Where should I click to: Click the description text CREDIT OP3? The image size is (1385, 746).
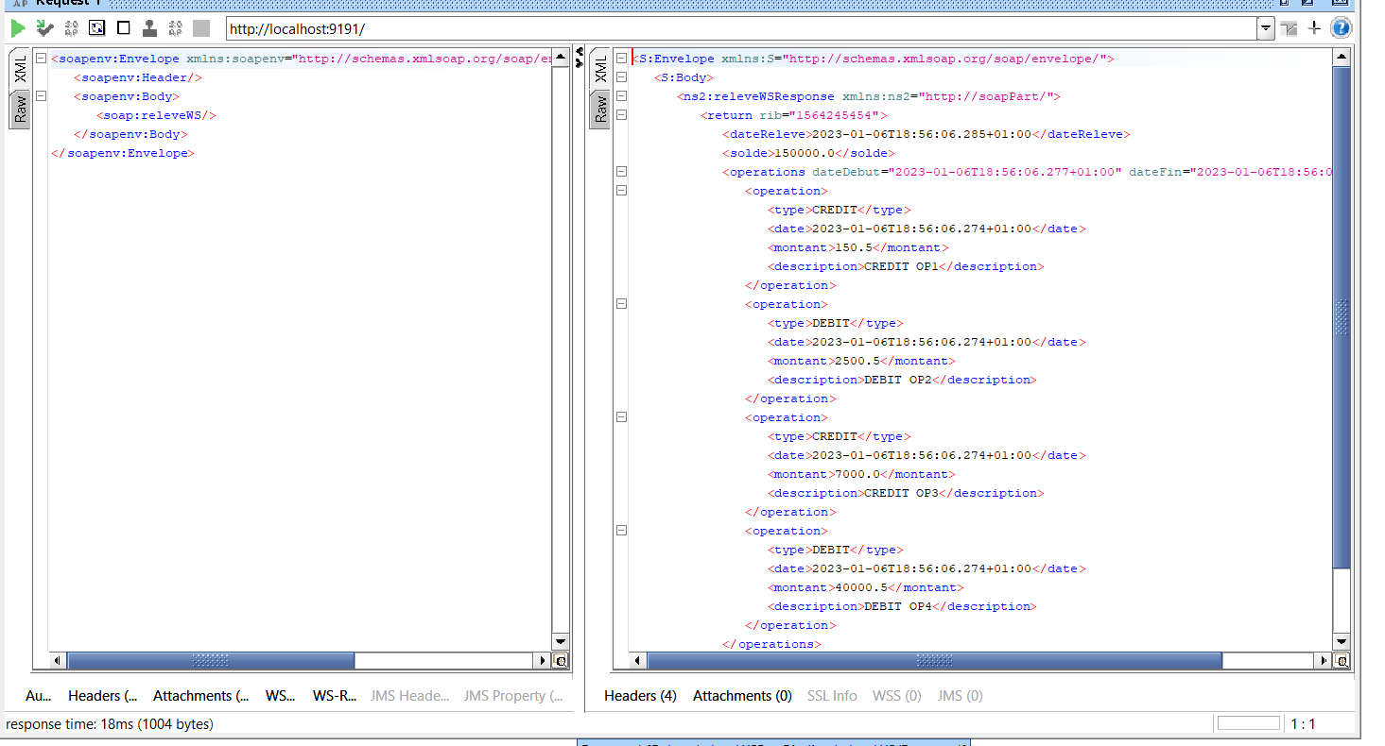pos(903,493)
